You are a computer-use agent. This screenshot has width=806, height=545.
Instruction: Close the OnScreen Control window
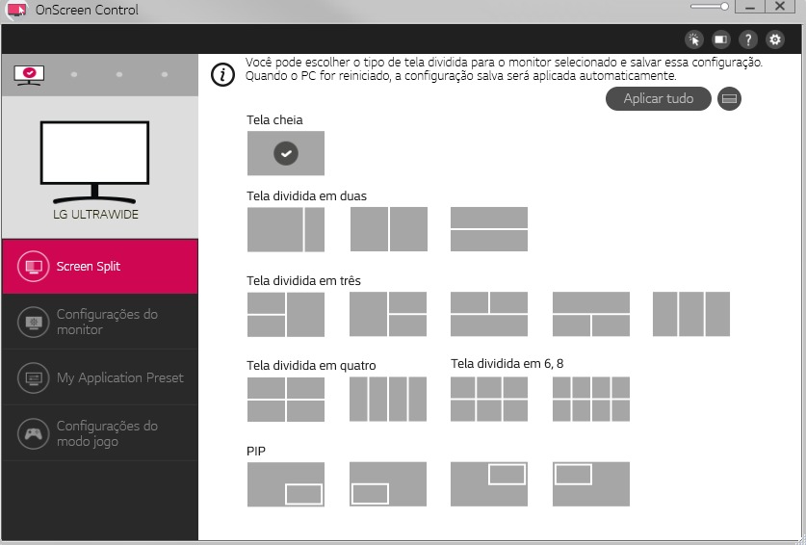click(x=780, y=7)
